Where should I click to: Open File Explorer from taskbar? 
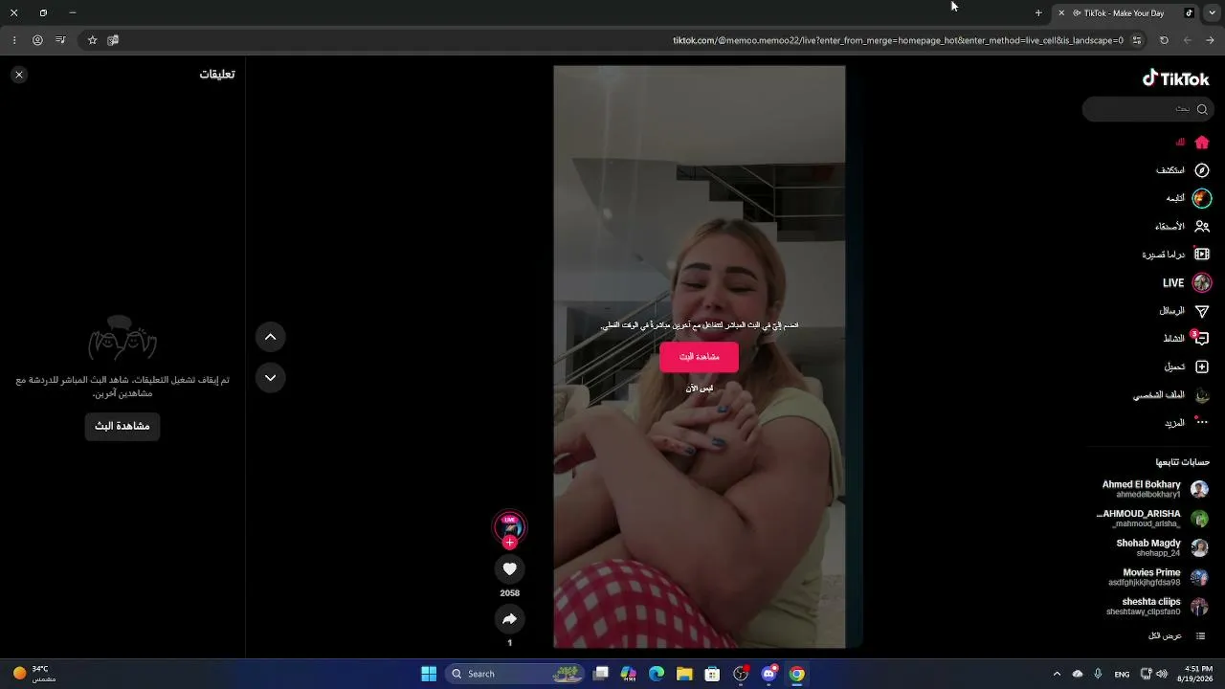[x=684, y=674]
